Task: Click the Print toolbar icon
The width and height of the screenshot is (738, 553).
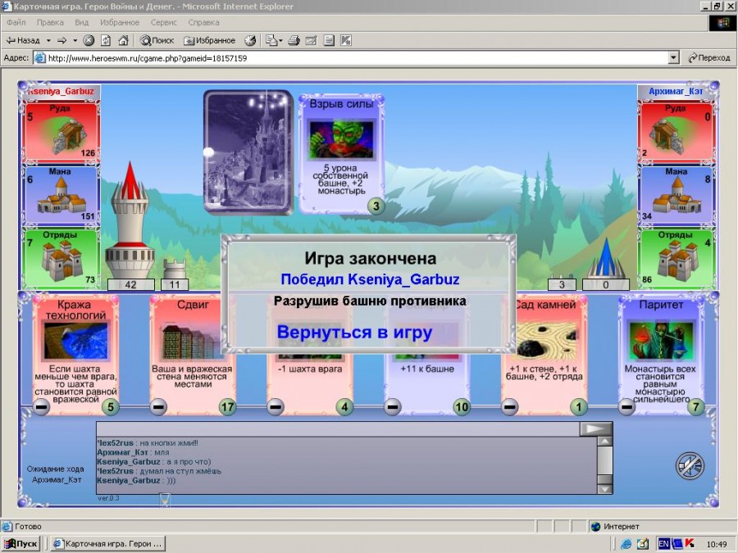Action: tap(294, 40)
